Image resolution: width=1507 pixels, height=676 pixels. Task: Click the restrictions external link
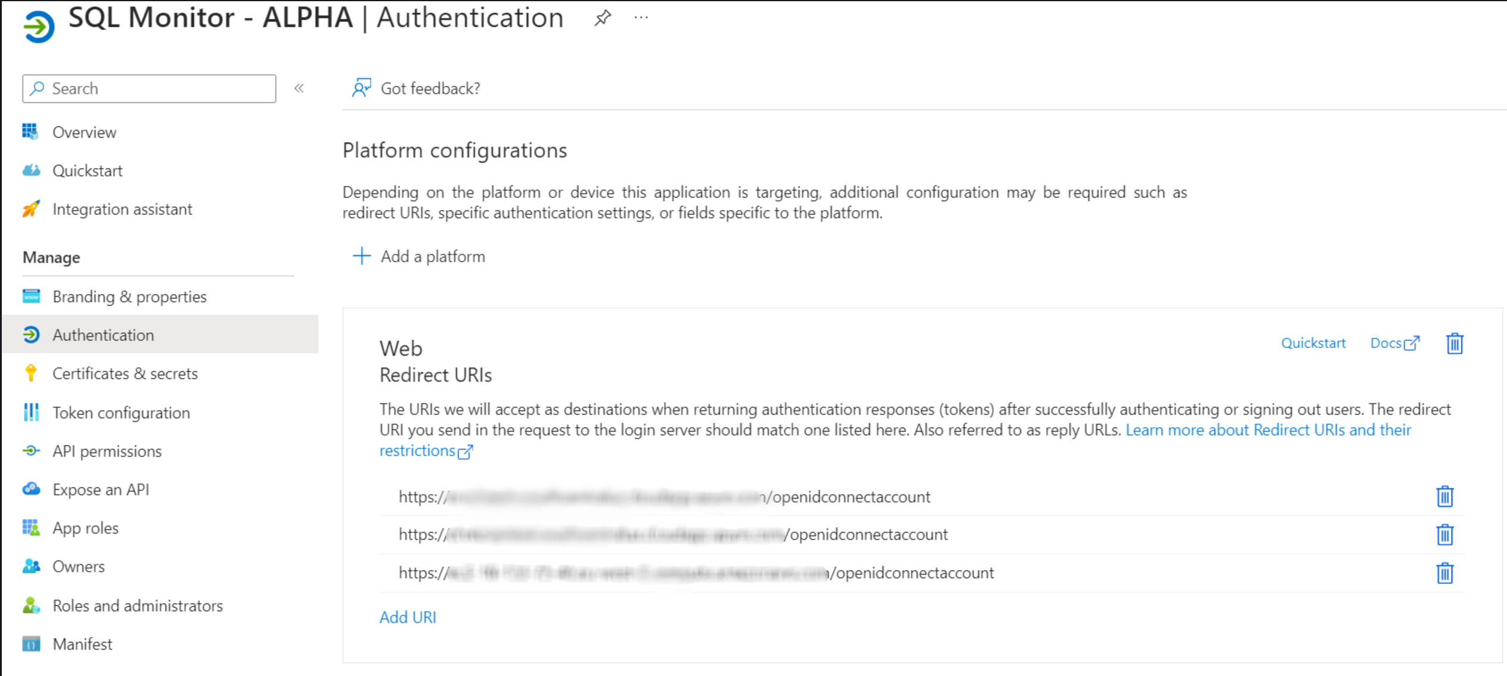pyautogui.click(x=426, y=451)
